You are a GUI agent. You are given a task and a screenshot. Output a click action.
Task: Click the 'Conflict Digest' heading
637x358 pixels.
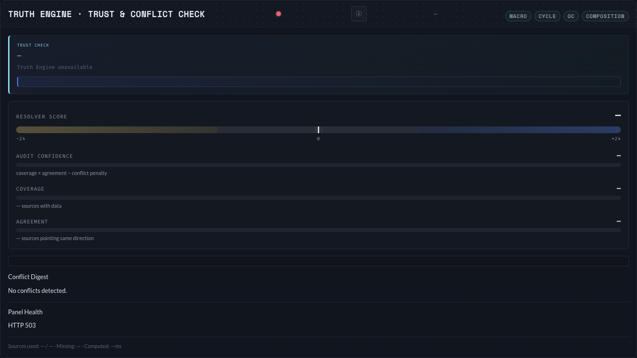pos(28,277)
